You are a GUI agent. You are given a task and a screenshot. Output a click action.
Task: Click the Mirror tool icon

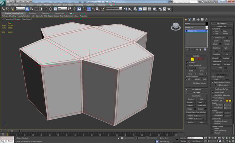[125, 9]
